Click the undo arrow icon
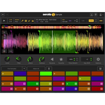Viewport: 105px width, 105px height. 3,15
